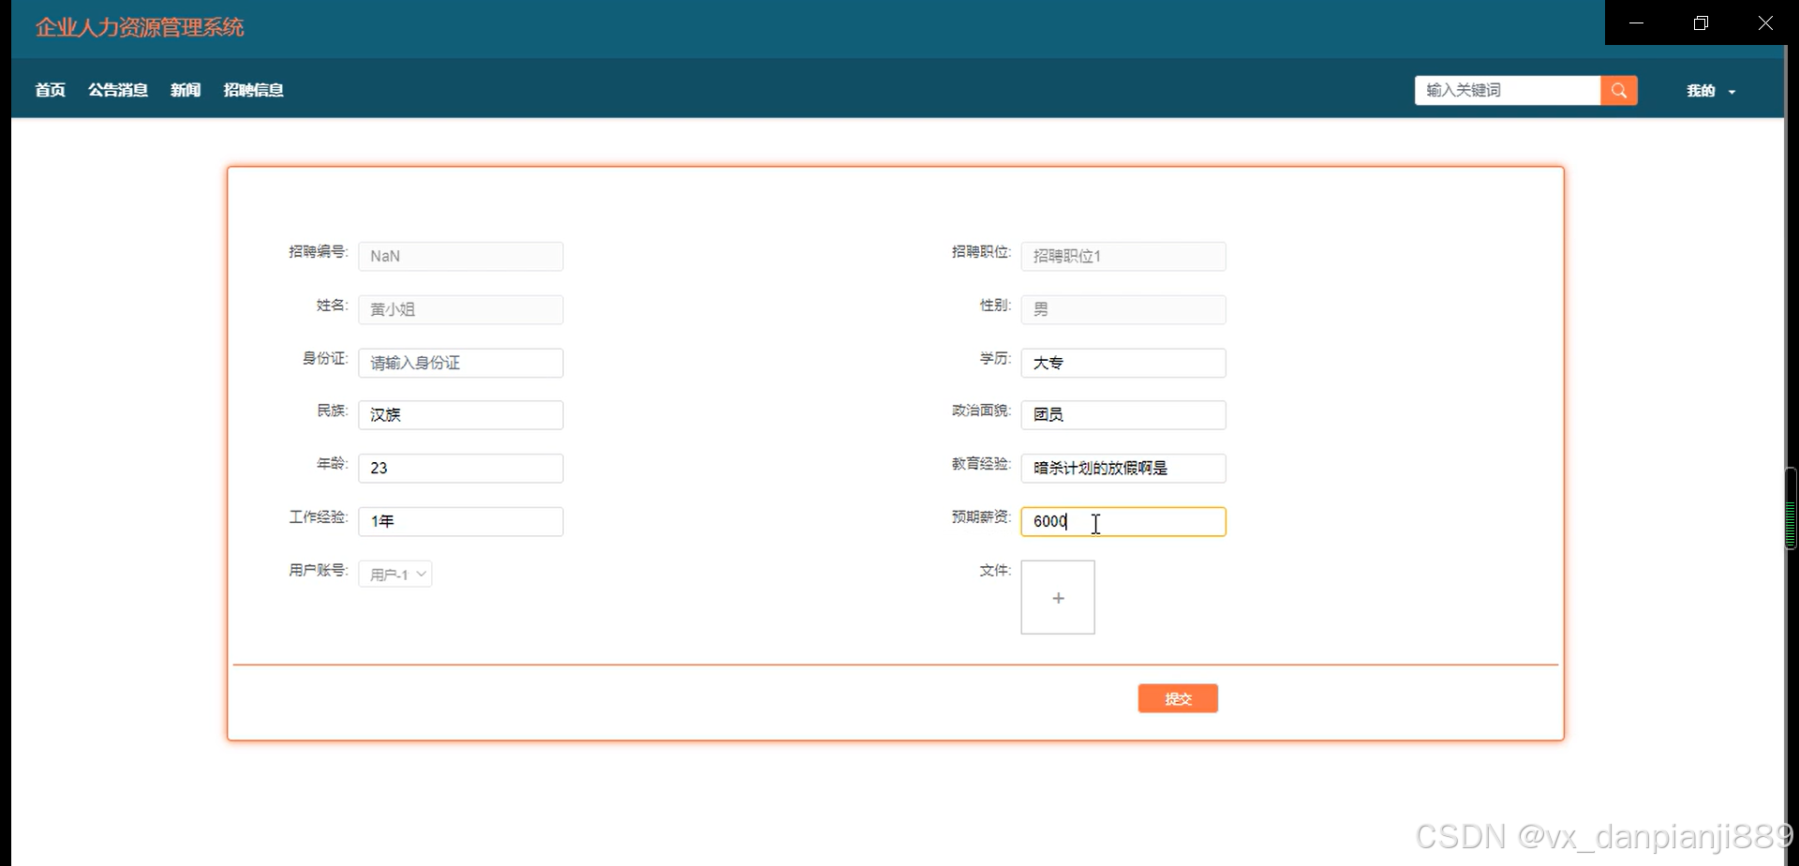Focus the keyword search input field
Viewport: 1799px width, 866px height.
click(x=1507, y=90)
